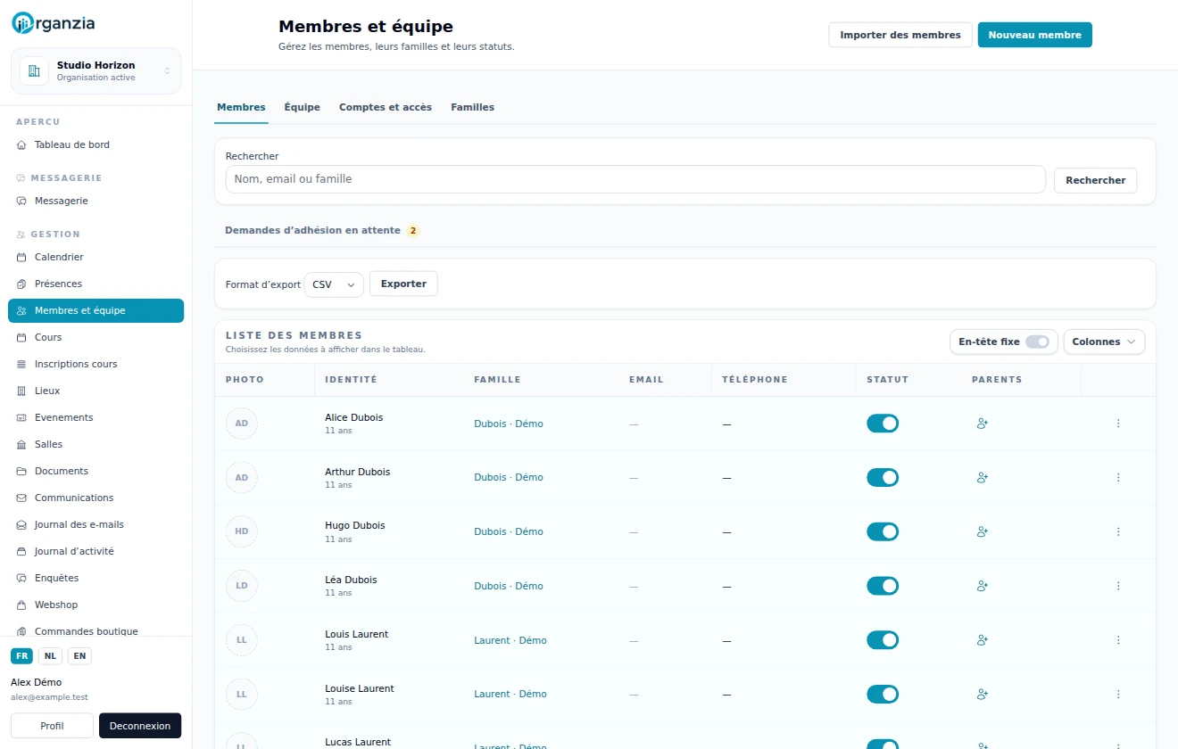
Task: Click the Deconnexion button
Action: coord(140,726)
